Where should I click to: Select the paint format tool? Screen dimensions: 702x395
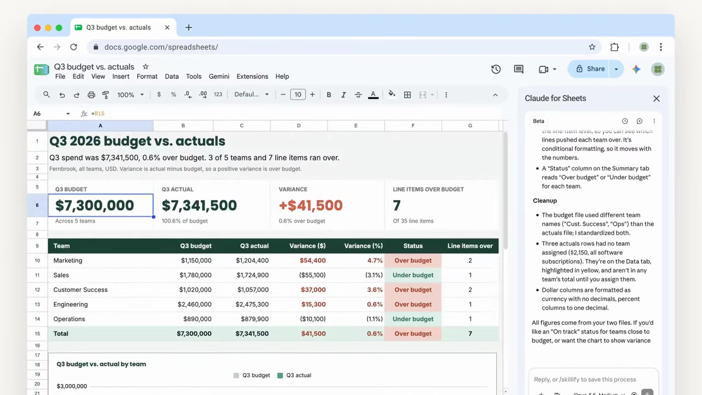click(x=106, y=94)
